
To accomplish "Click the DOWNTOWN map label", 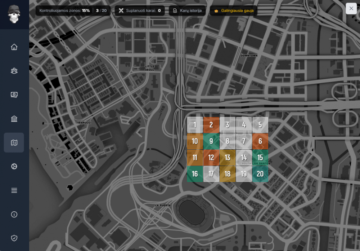I will [x=249, y=56].
